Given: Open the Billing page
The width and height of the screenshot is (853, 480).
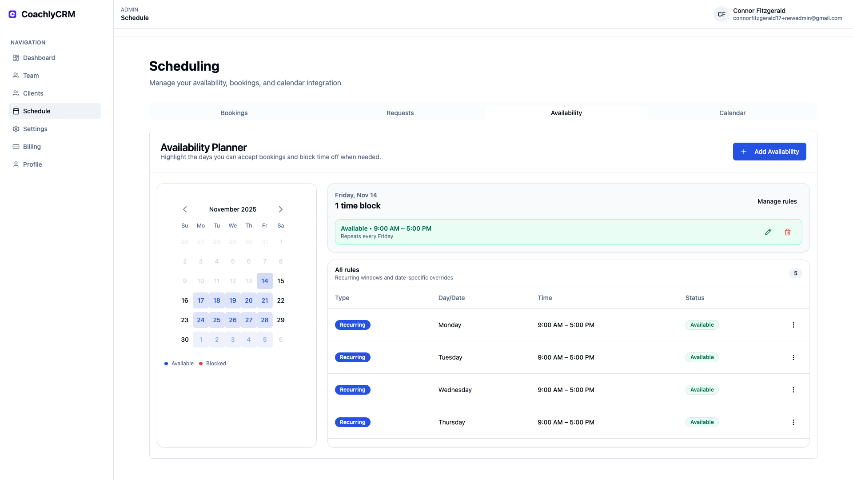Looking at the screenshot, I should [x=32, y=147].
